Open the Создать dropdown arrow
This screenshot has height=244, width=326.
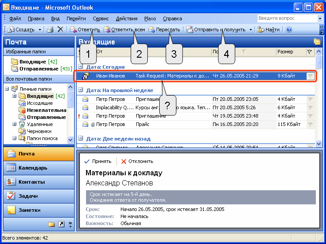pyautogui.click(x=40, y=30)
